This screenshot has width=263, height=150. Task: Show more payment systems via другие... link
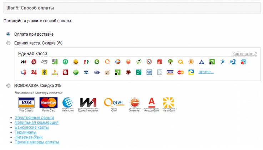tap(206, 72)
